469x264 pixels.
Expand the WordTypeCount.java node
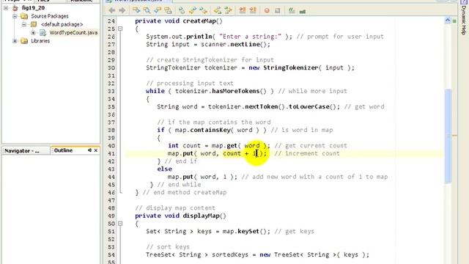click(x=33, y=32)
